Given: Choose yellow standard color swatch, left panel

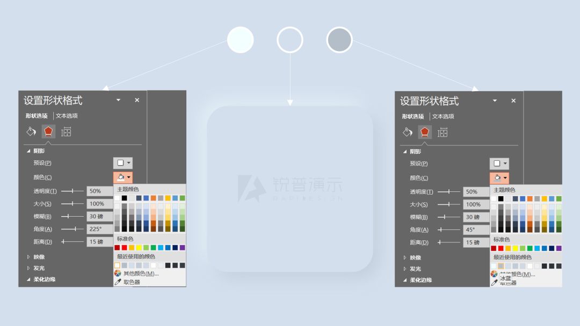Looking at the screenshot, I should pos(139,247).
